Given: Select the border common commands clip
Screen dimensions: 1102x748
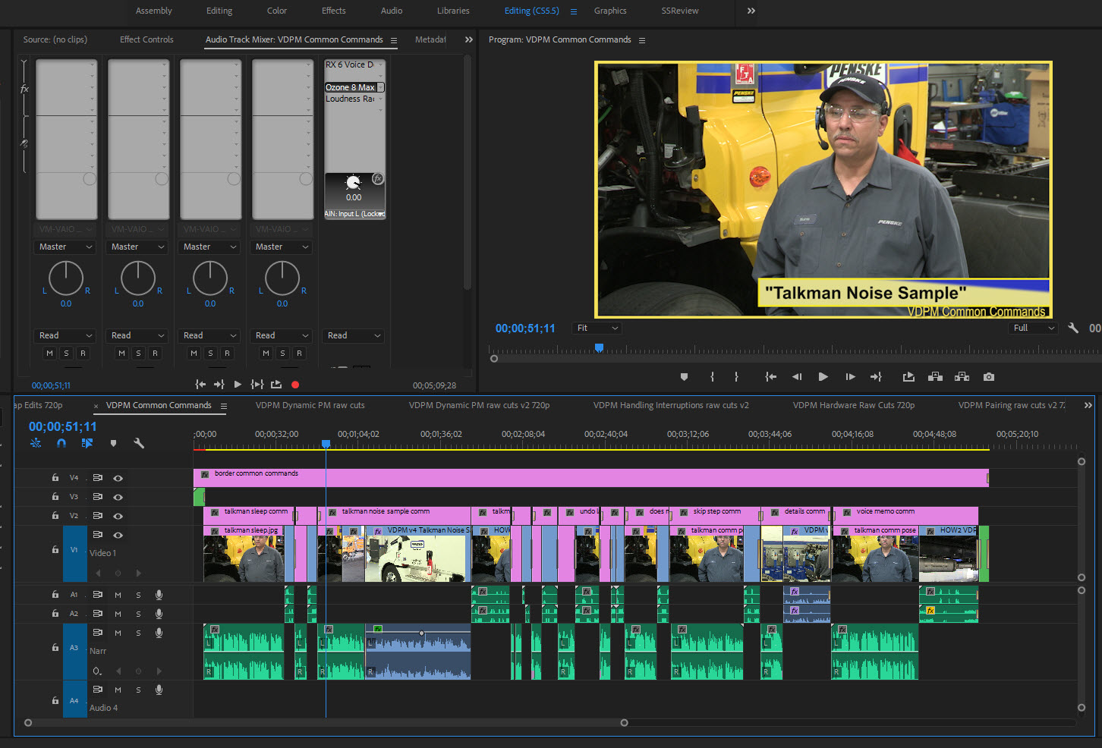Looking at the screenshot, I should click(591, 478).
